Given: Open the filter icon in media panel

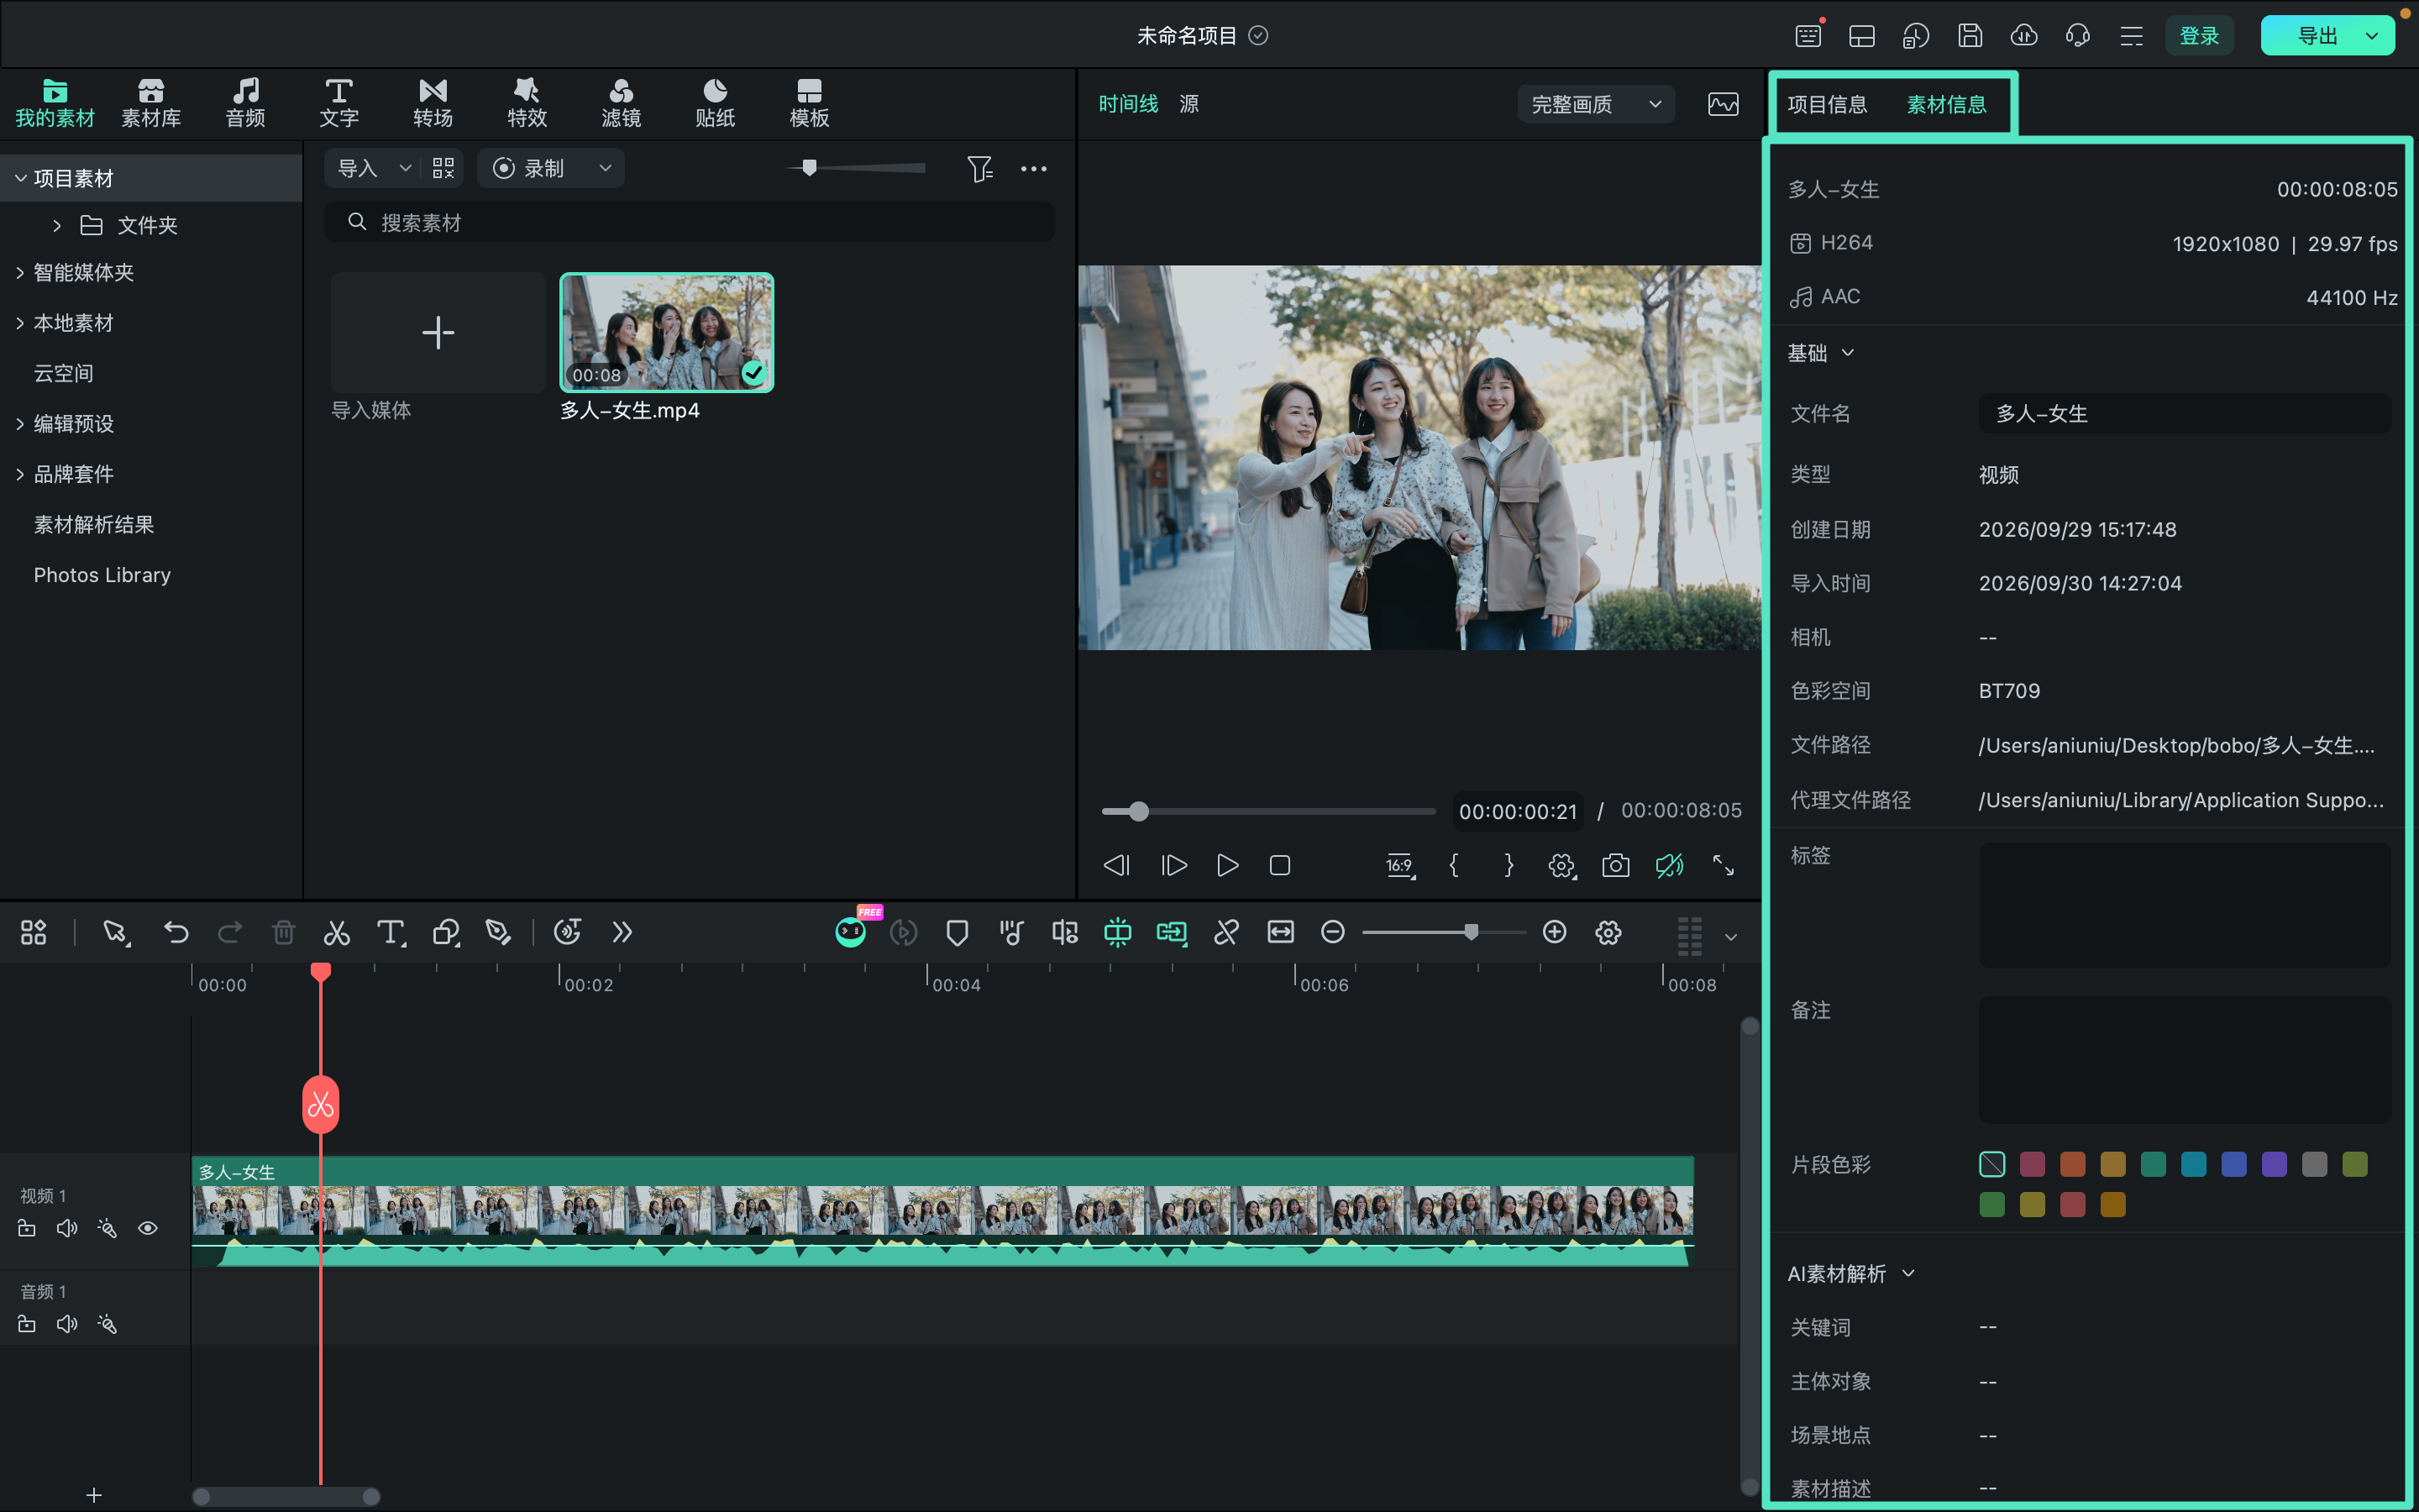Looking at the screenshot, I should click(x=979, y=168).
